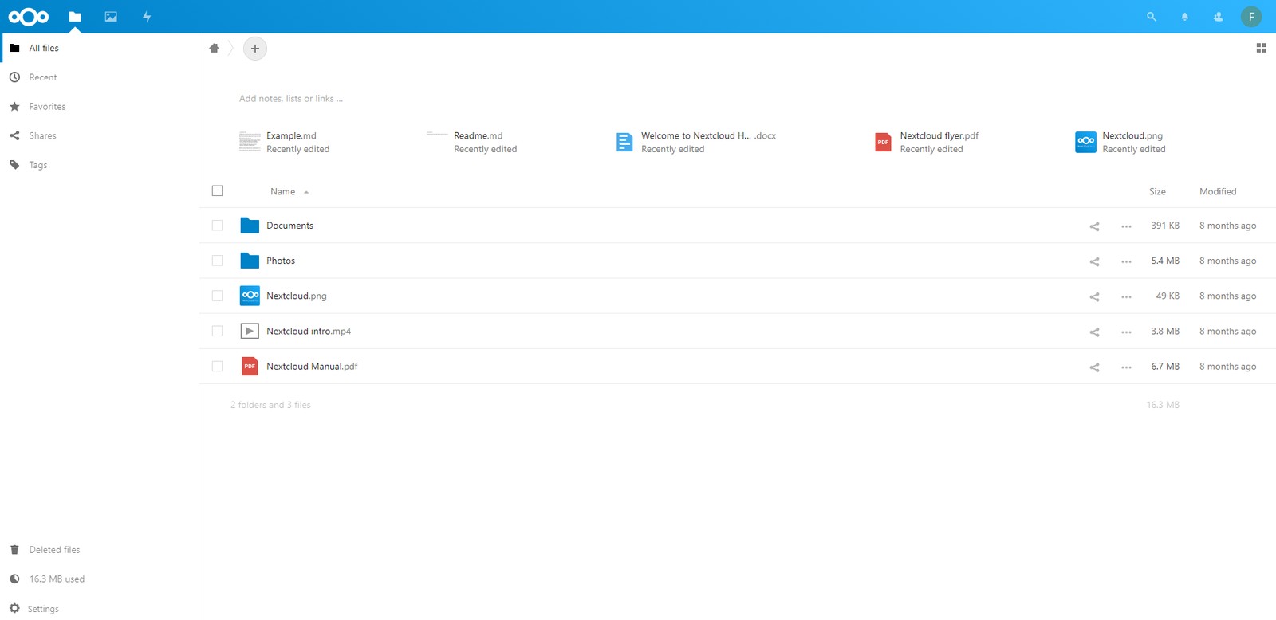The height and width of the screenshot is (620, 1276).
Task: Open the Documents folder name
Action: click(x=289, y=226)
